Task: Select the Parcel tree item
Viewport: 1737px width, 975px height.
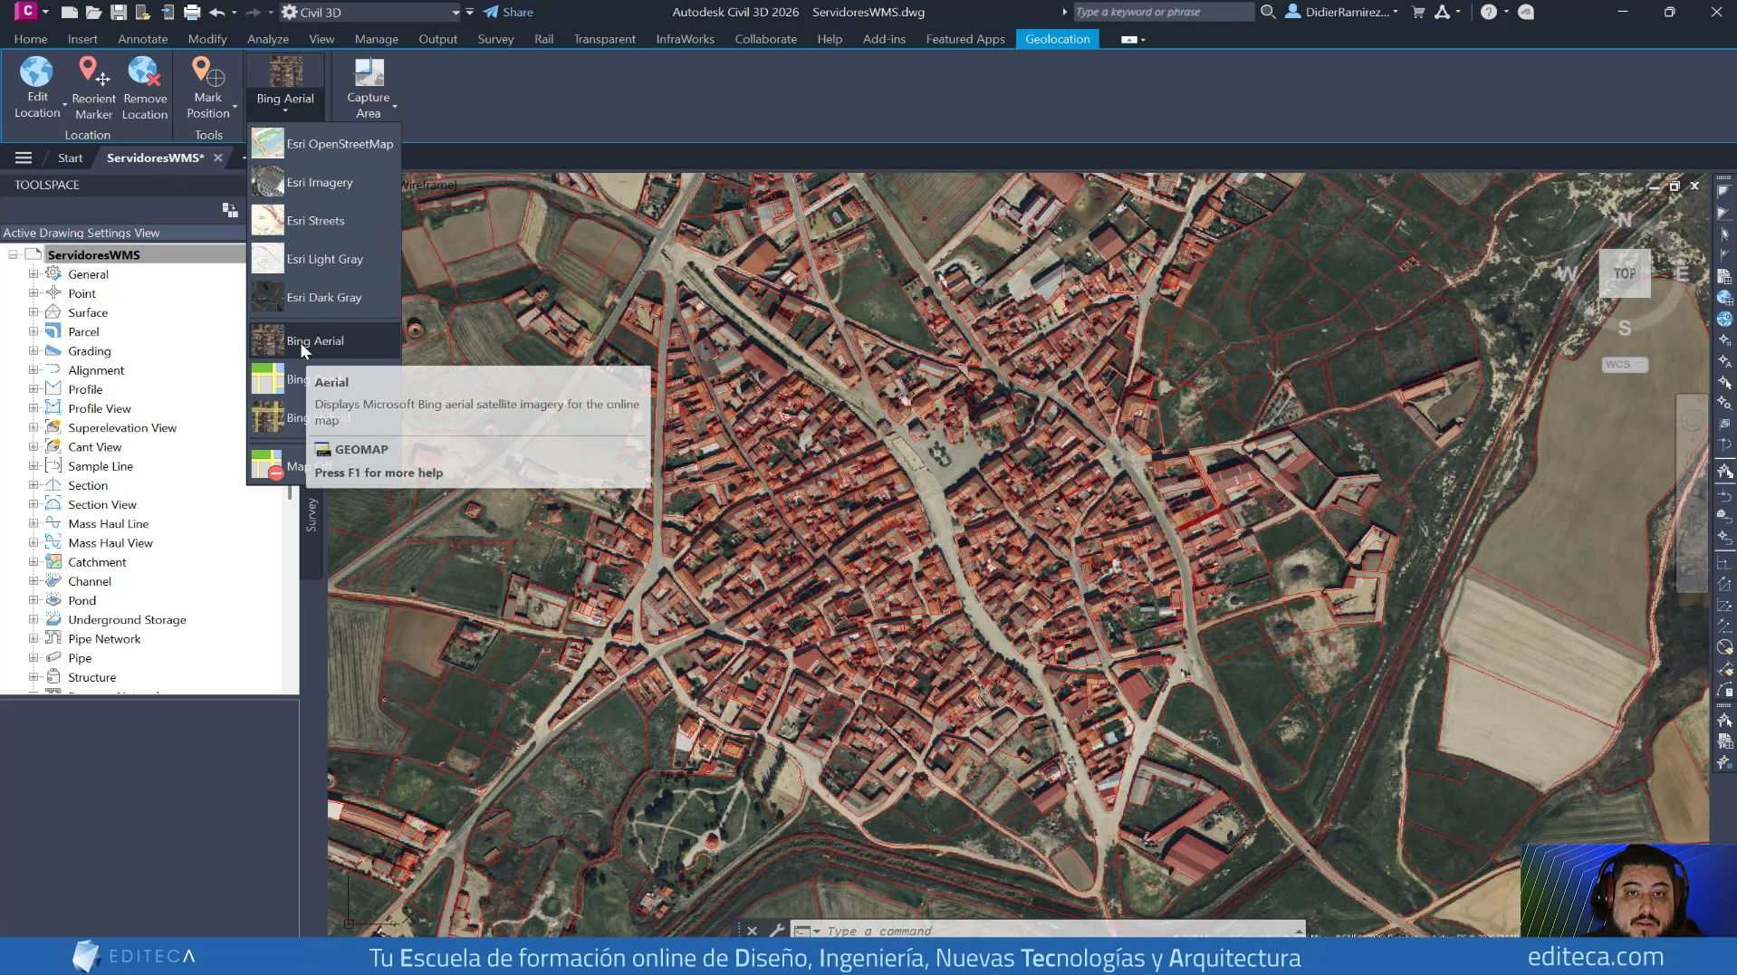Action: (83, 331)
